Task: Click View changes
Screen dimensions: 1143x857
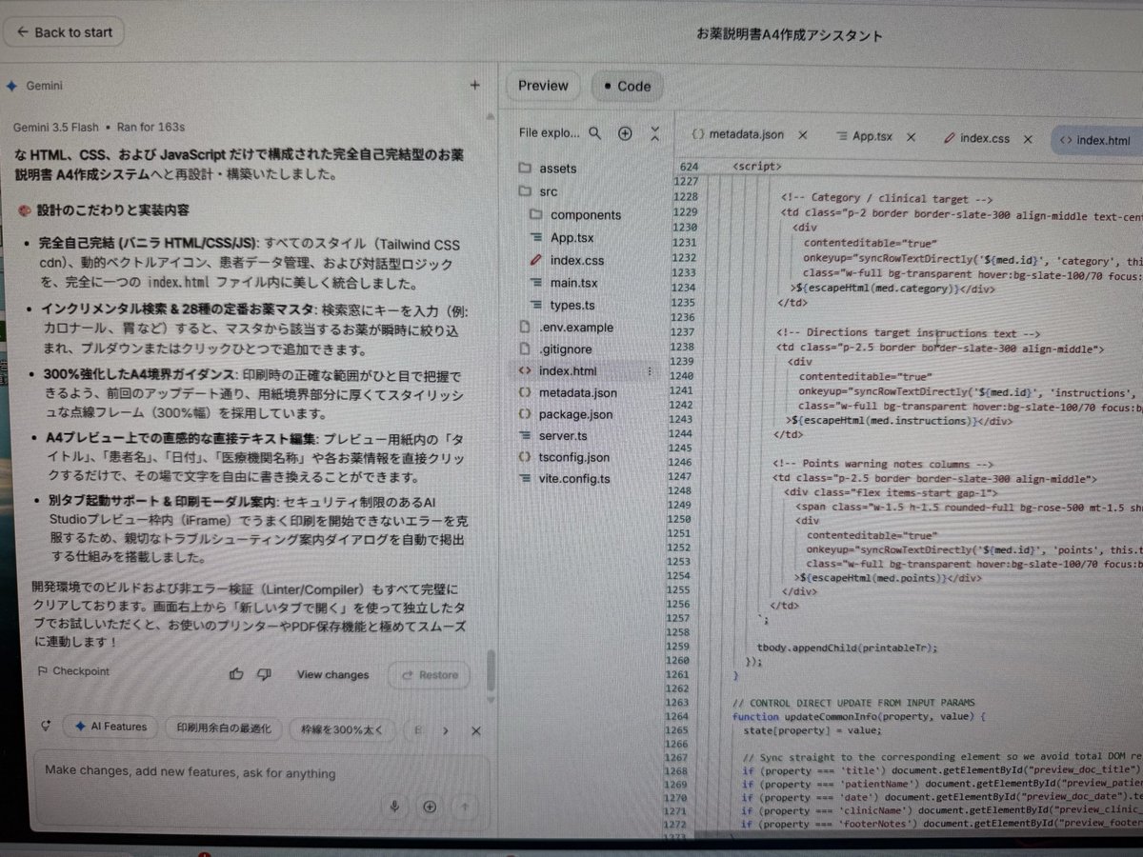Action: (x=332, y=675)
